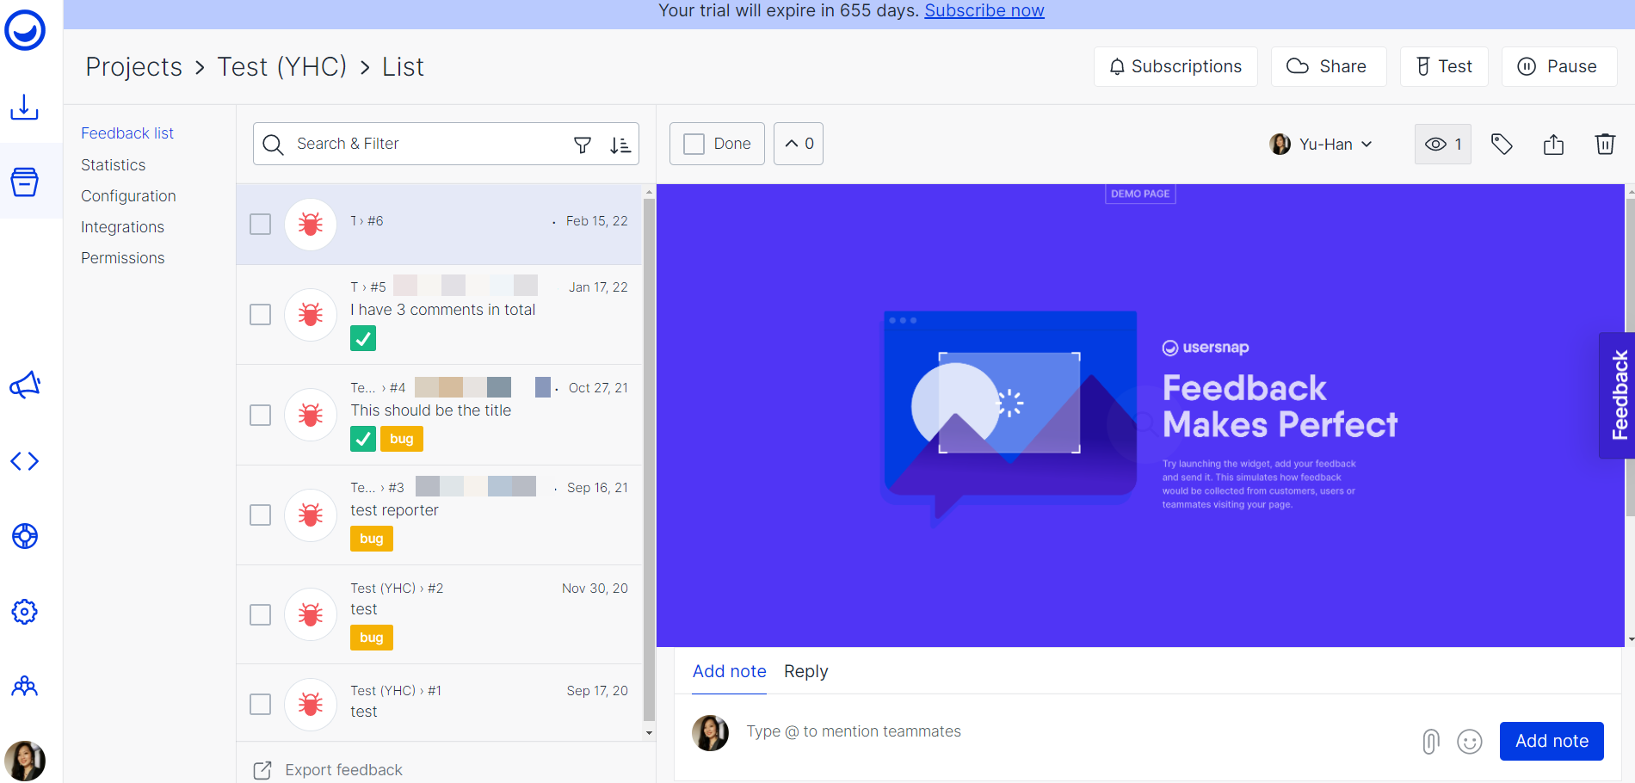Open the download/install sidebar icon
This screenshot has width=1635, height=783.
(24, 107)
